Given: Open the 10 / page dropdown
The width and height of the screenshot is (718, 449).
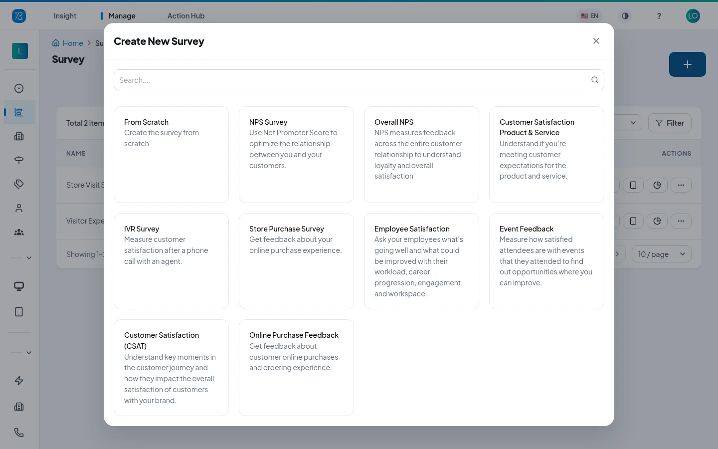Looking at the screenshot, I should click(661, 254).
